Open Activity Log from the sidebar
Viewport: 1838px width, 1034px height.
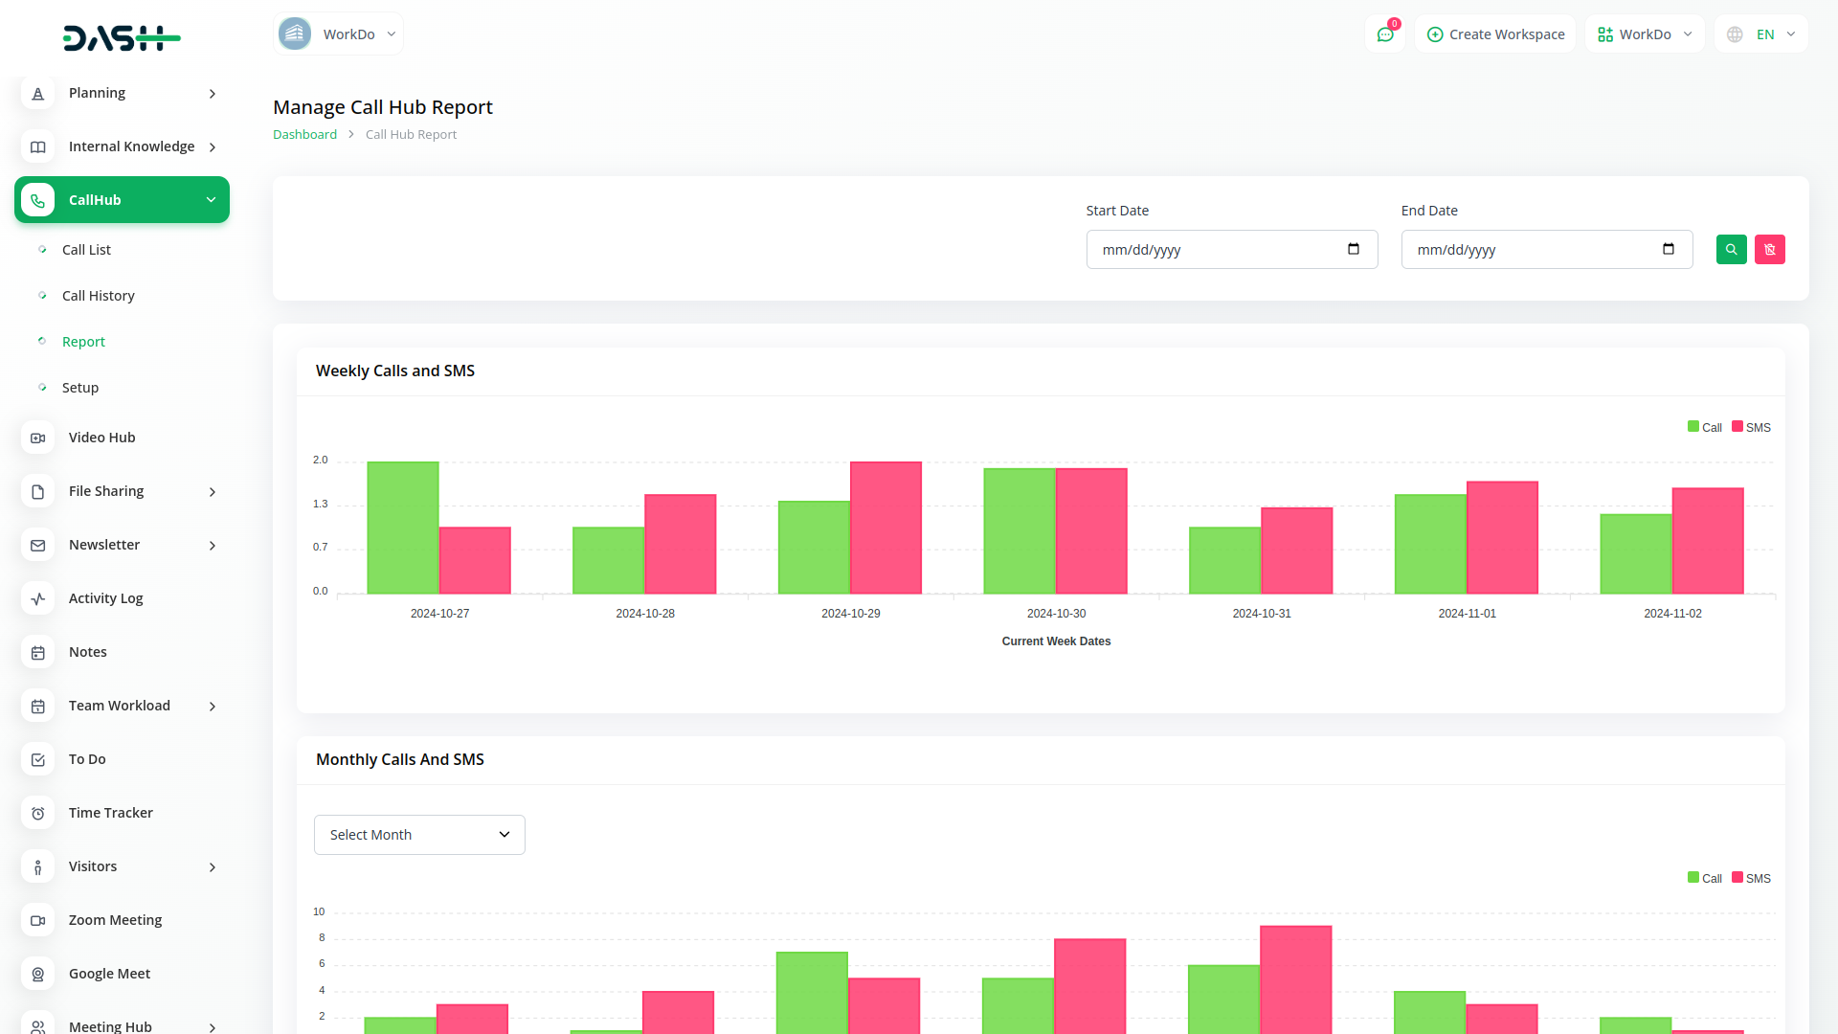tap(105, 598)
